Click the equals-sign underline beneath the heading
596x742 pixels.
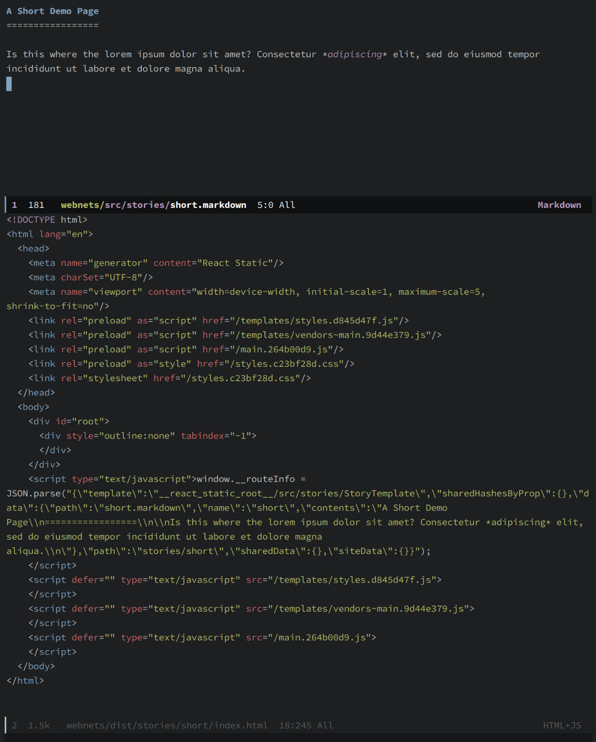(53, 25)
